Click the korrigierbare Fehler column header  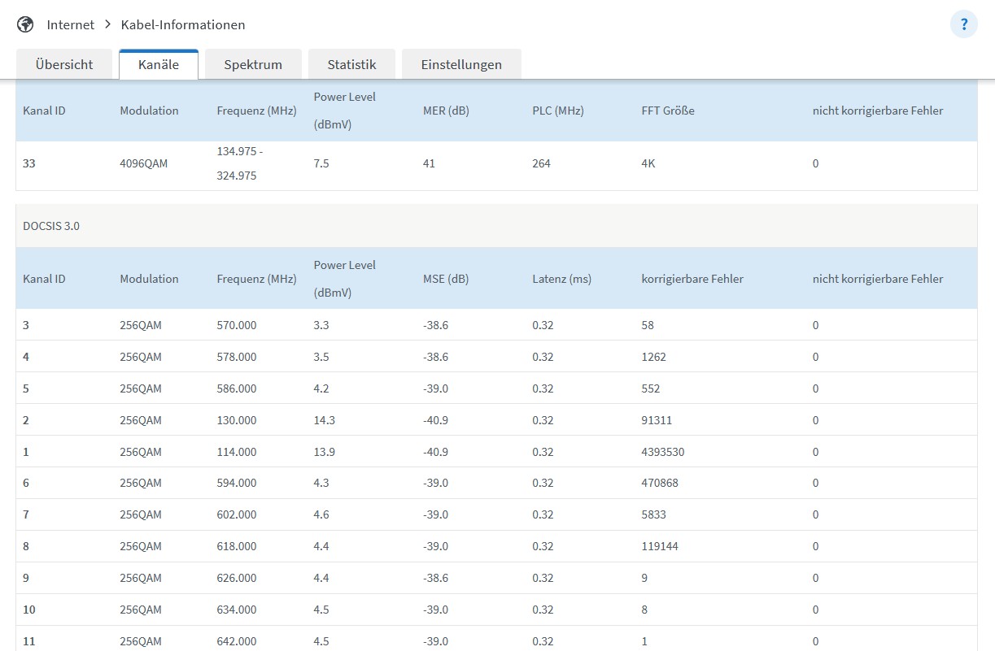pyautogui.click(x=692, y=279)
